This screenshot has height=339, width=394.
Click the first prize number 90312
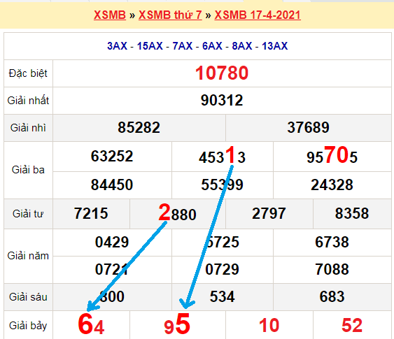click(x=222, y=100)
